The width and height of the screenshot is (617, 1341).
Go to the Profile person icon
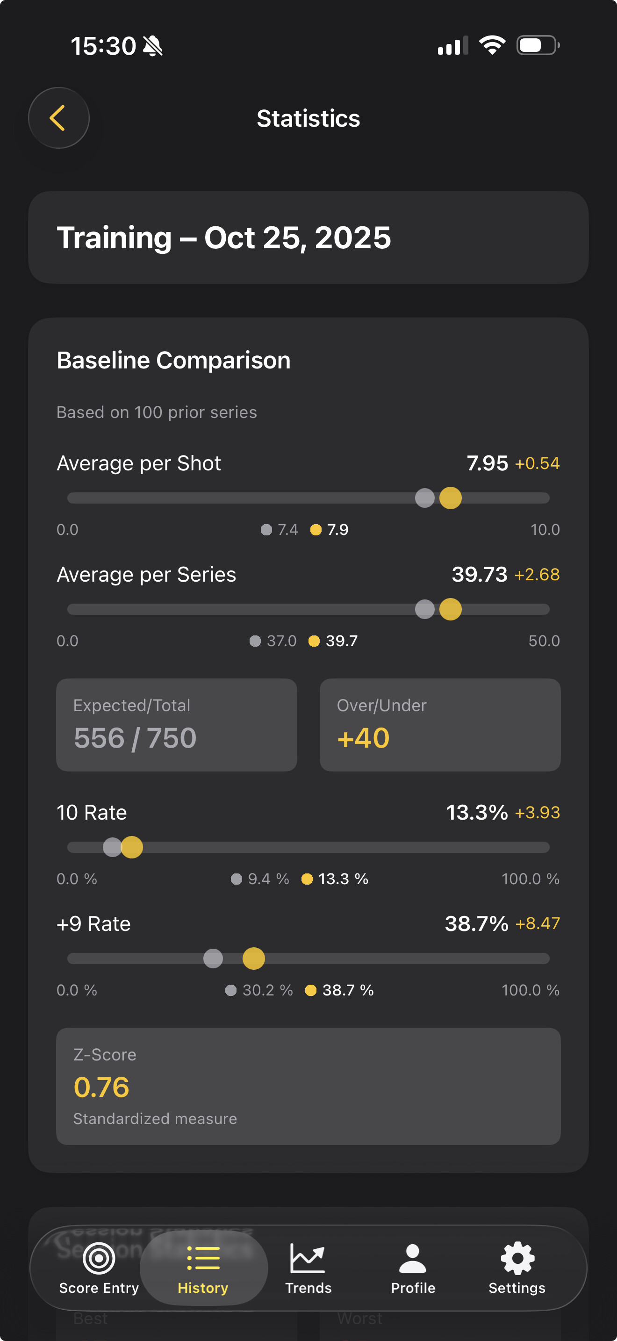[x=413, y=1259]
